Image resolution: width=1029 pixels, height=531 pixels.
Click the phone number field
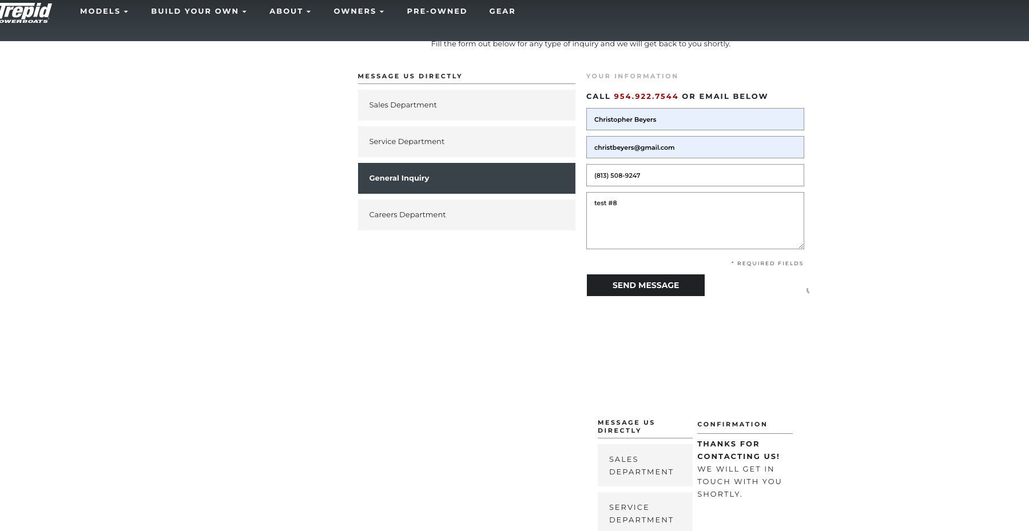pos(695,175)
